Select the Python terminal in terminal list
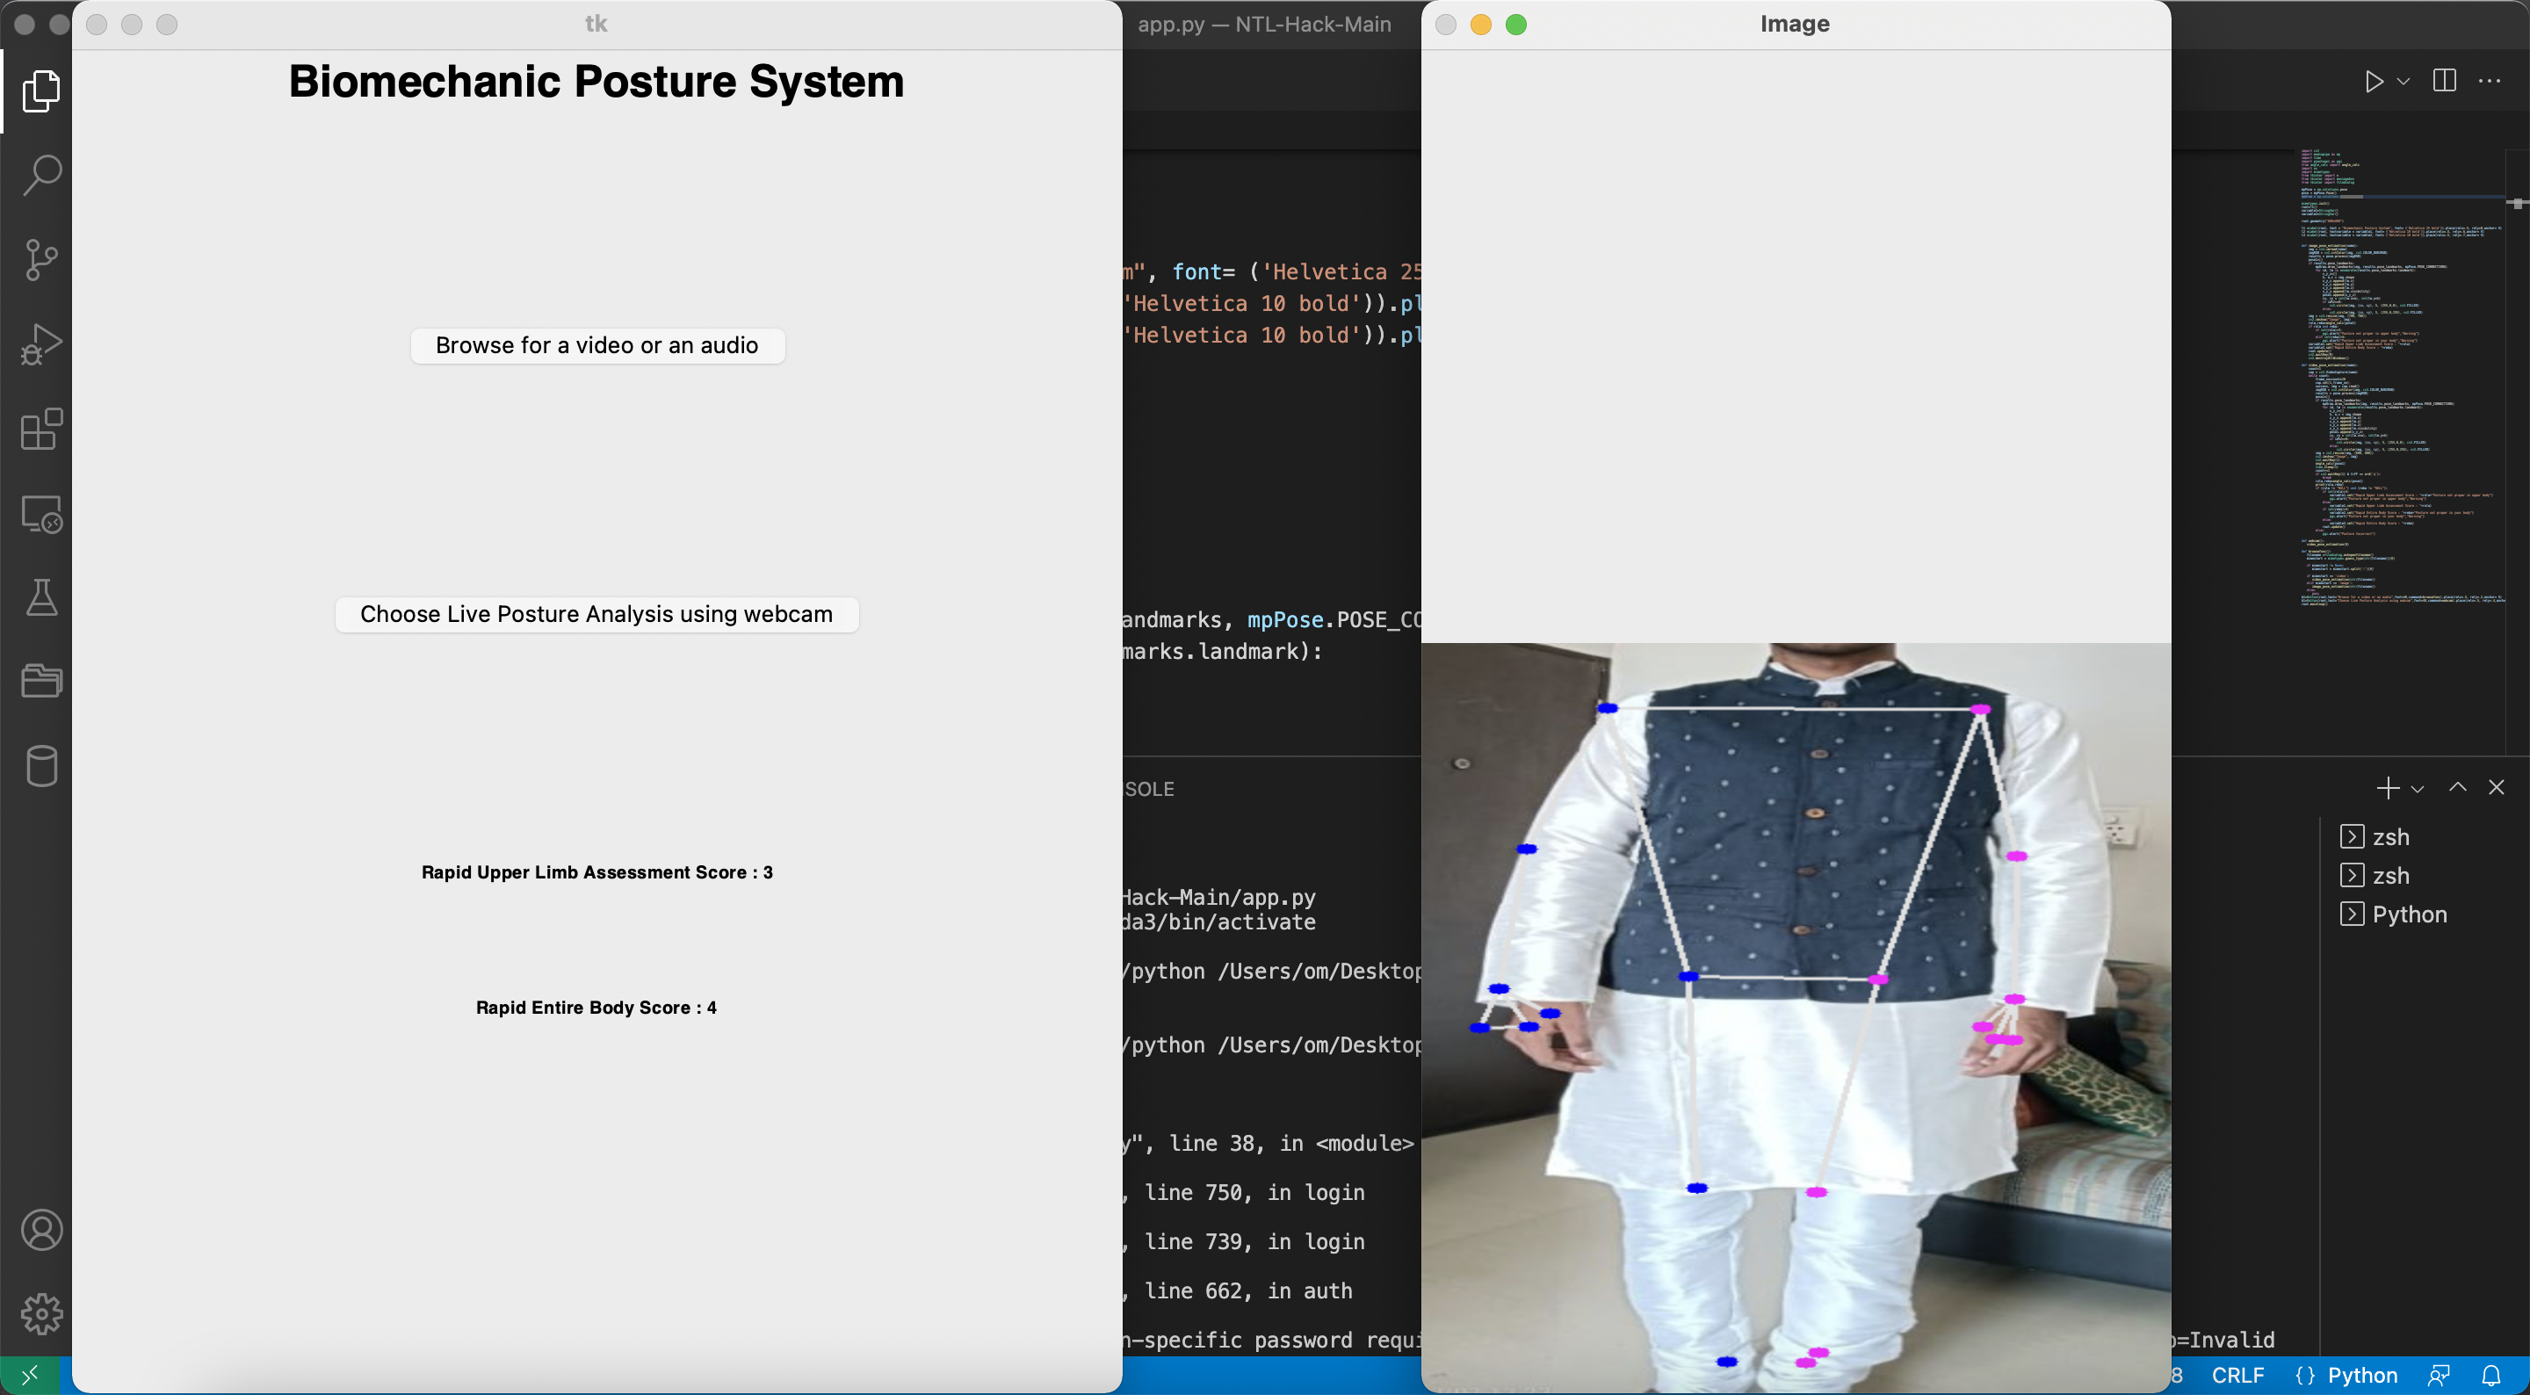 click(x=2408, y=914)
